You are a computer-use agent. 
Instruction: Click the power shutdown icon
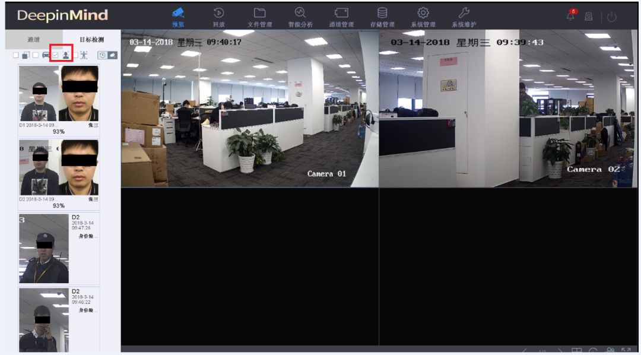611,17
